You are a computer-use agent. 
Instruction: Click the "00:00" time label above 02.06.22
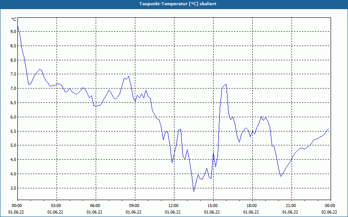pos(331,206)
